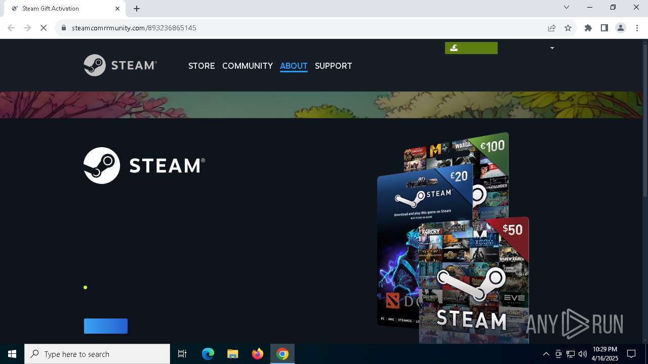Select the ABOUT menu item

coord(294,66)
